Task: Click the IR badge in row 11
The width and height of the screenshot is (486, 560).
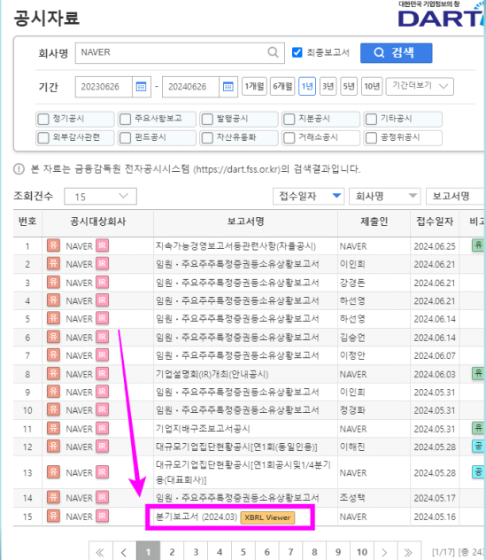Action: tap(102, 428)
